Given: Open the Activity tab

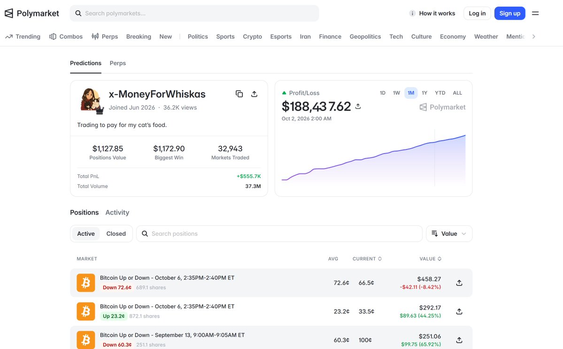Looking at the screenshot, I should (x=117, y=213).
